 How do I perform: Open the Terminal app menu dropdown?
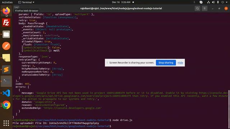(x=26, y=2)
